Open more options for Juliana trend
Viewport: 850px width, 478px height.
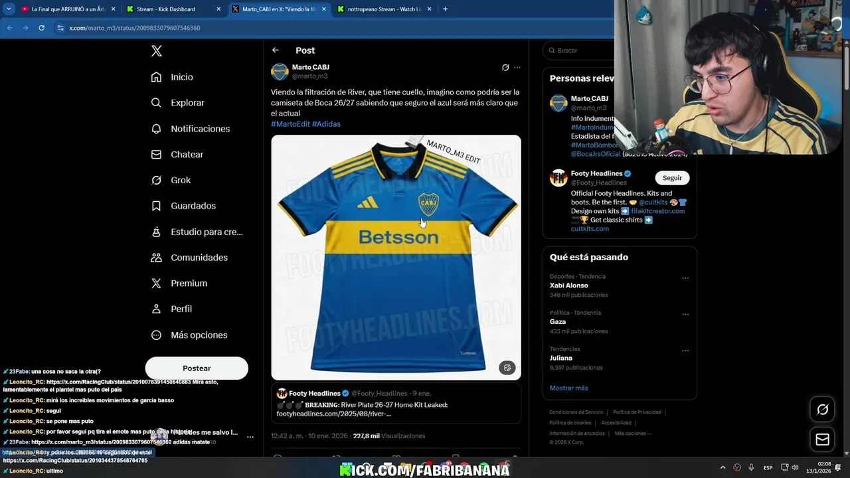685,351
